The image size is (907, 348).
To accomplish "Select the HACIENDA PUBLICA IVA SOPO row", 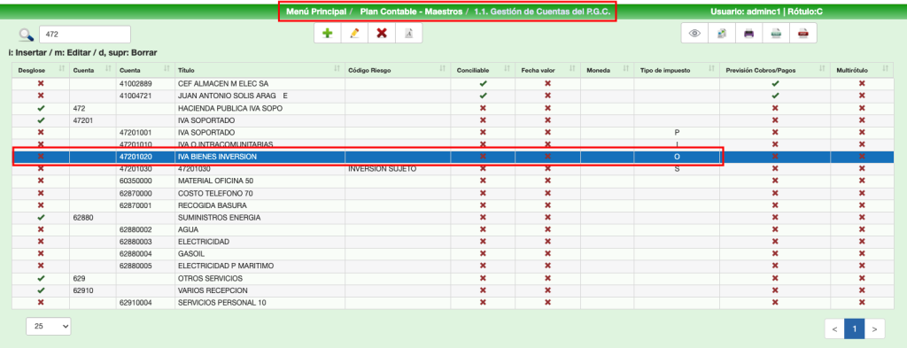I will pyautogui.click(x=453, y=108).
